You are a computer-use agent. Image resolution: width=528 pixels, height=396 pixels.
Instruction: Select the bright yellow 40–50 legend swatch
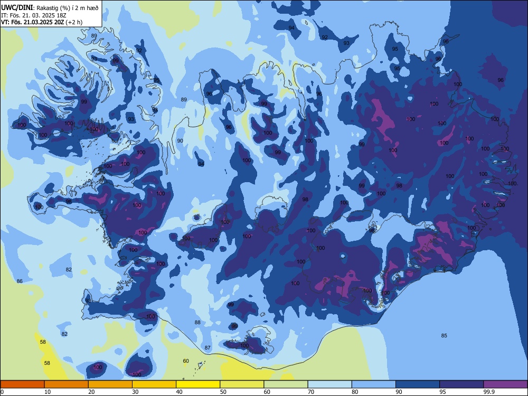point(198,384)
